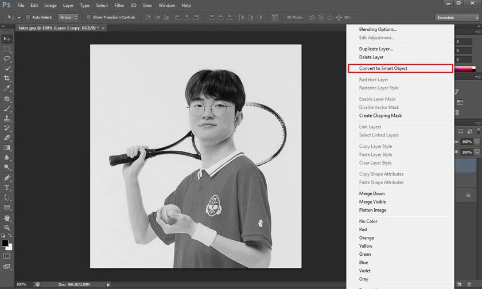Select the Move tool in the toolbox
This screenshot has width=482, height=289.
(x=7, y=39)
